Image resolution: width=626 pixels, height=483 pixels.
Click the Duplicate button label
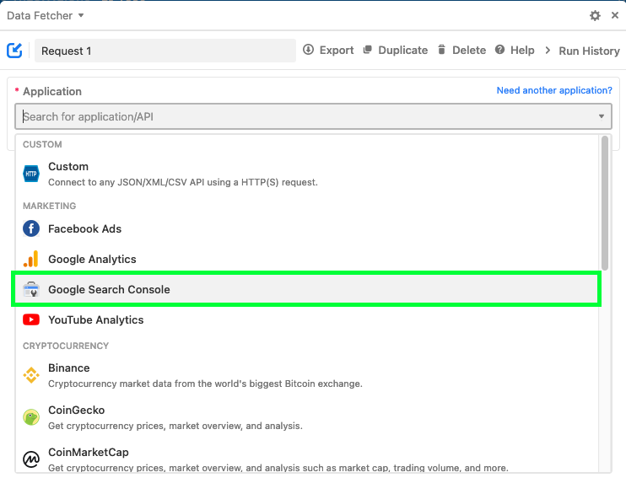[402, 50]
